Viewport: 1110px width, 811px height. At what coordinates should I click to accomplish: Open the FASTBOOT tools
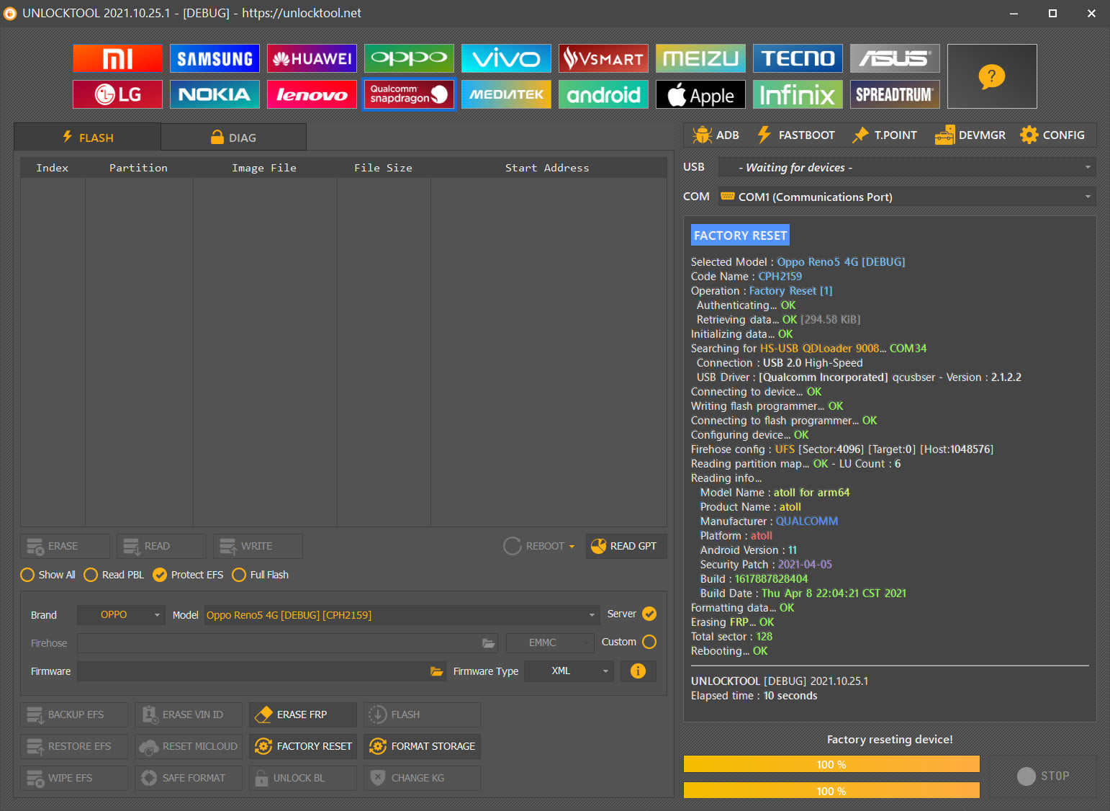tap(795, 135)
